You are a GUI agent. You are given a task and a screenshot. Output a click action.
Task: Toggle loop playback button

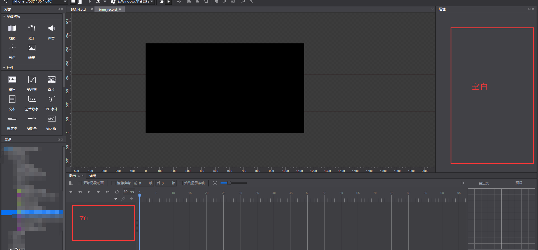coord(117,192)
